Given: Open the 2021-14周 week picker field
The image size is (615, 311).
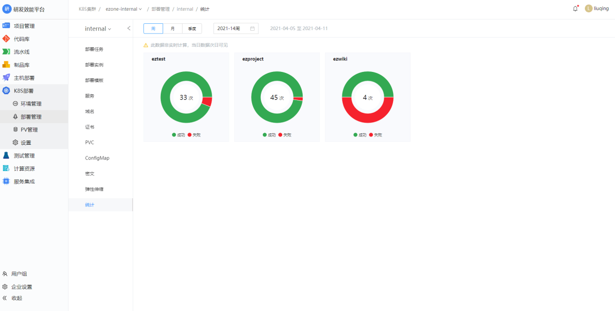Looking at the screenshot, I should [x=236, y=29].
